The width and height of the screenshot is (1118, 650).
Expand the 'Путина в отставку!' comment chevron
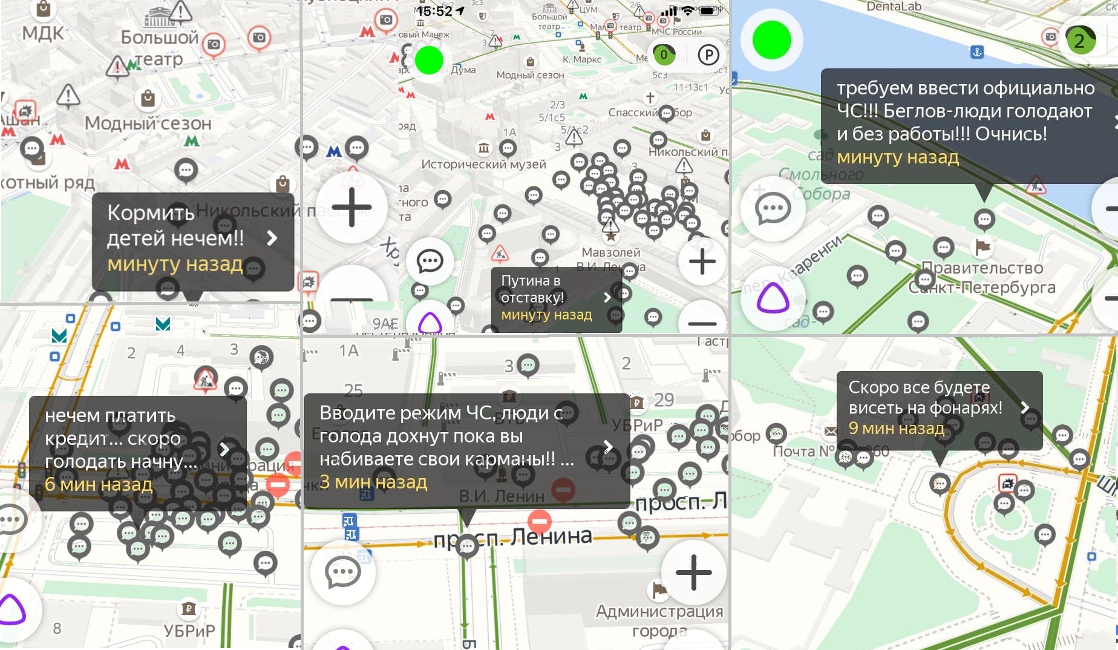607,297
